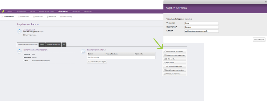
Task: Click the SMS senden button
Action: (x=174, y=63)
